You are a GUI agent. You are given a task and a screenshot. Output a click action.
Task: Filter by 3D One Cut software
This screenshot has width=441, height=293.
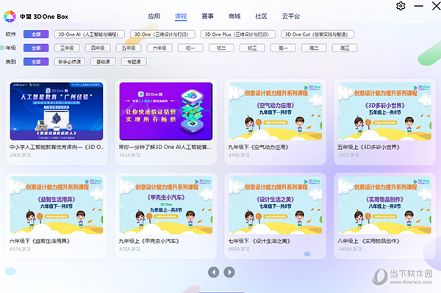point(318,35)
